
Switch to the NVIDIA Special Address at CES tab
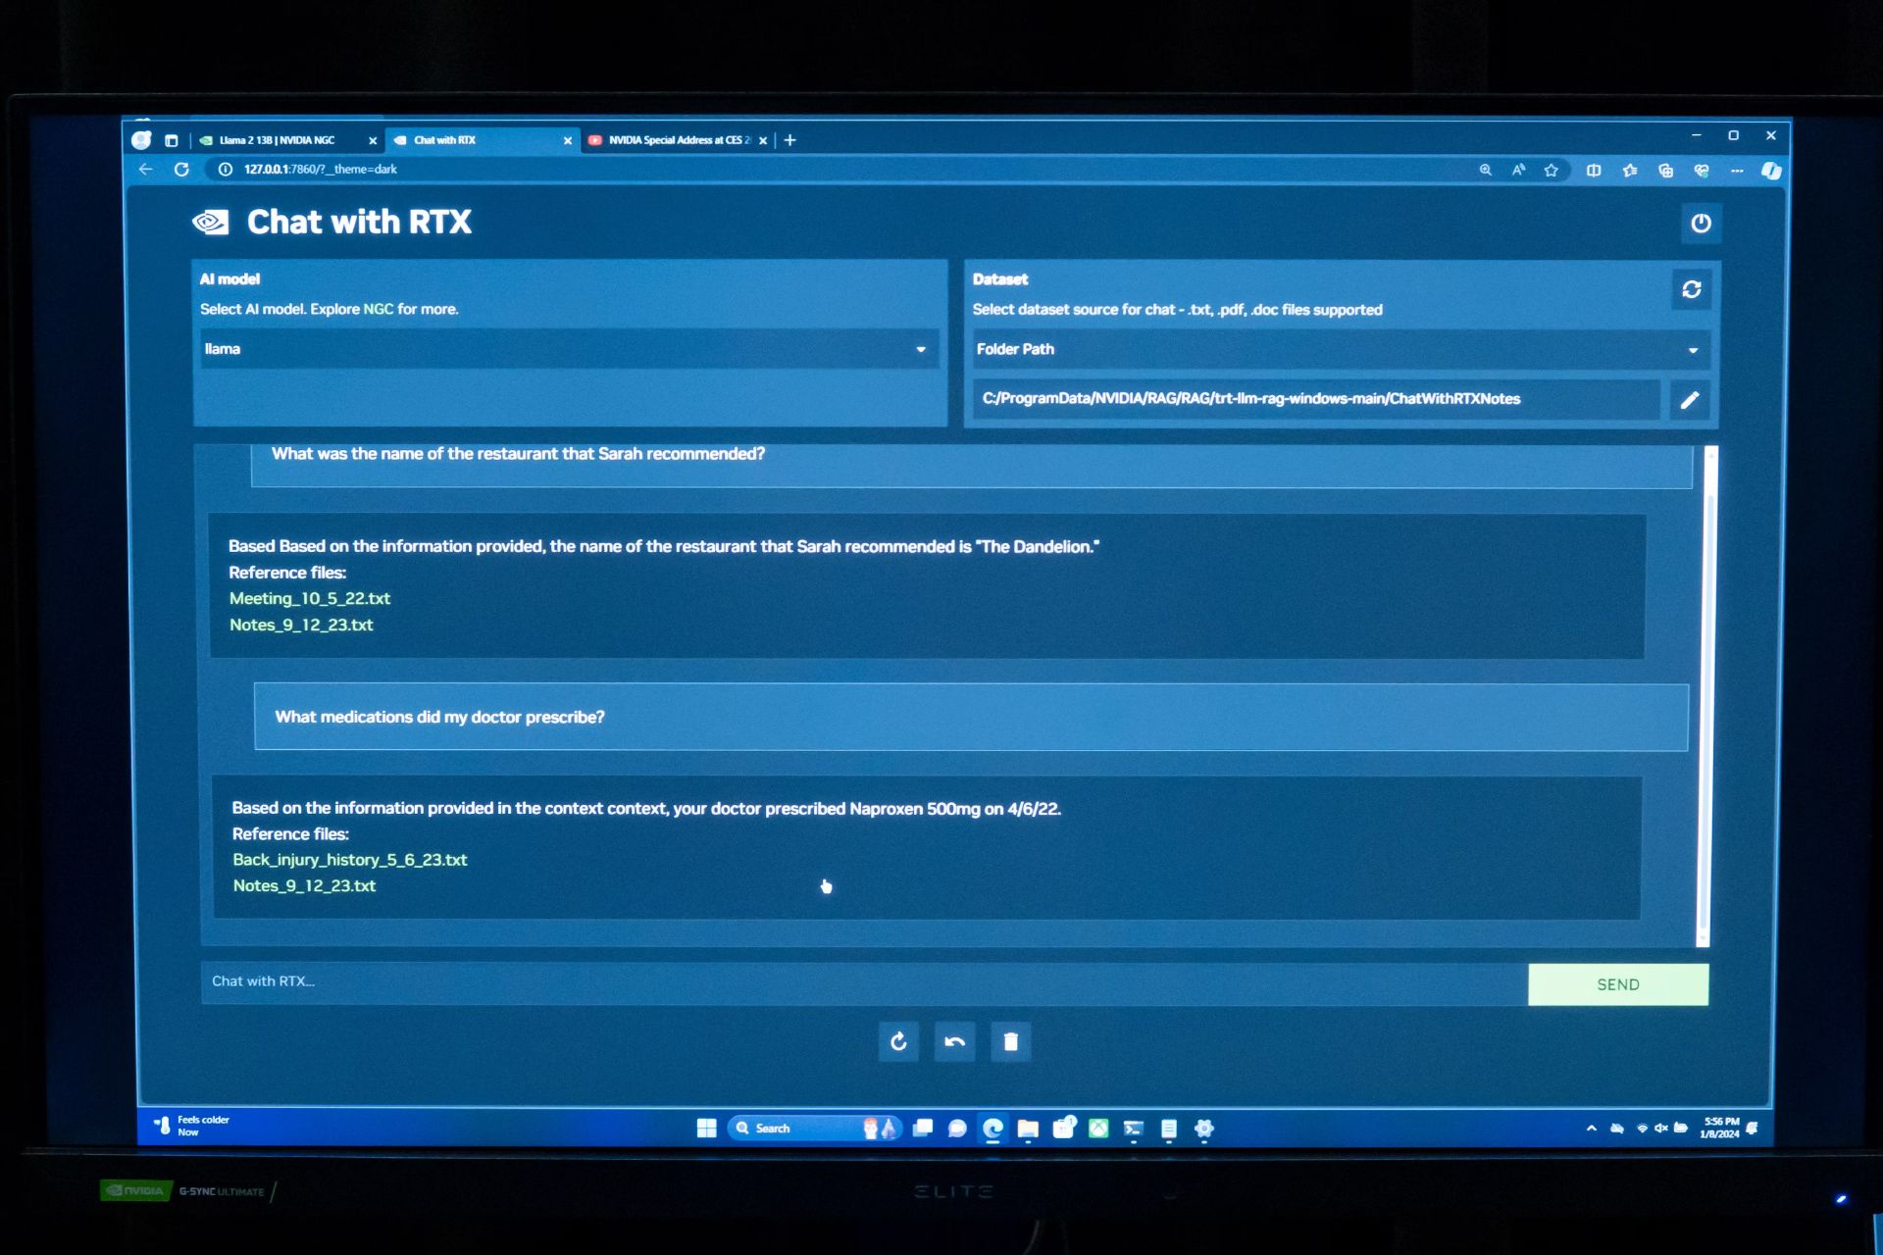pos(677,140)
